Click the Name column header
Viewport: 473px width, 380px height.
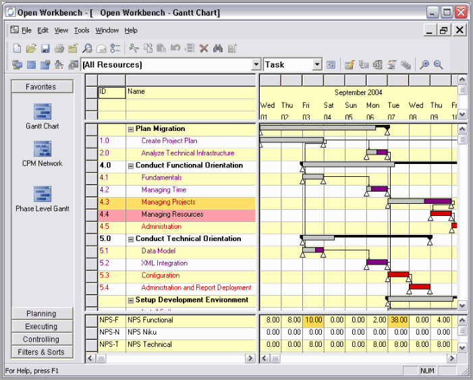point(191,92)
